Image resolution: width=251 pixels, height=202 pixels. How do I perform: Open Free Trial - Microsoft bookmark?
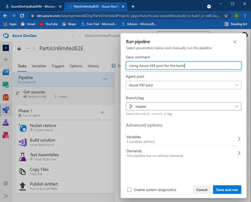click(98, 24)
